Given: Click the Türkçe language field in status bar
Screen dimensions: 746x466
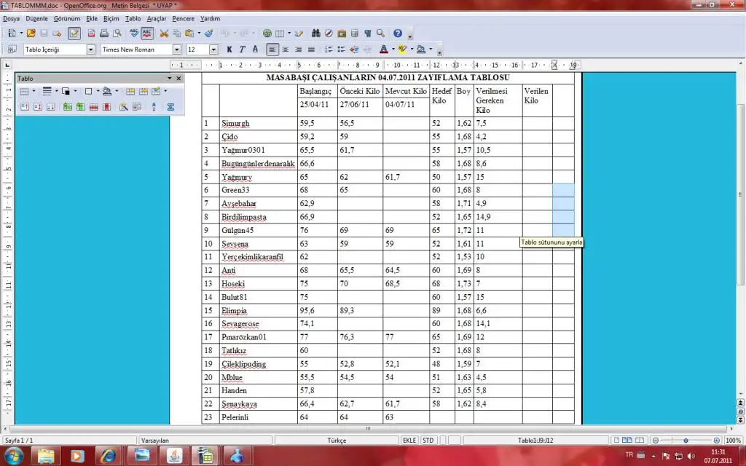Looking at the screenshot, I should [x=337, y=441].
